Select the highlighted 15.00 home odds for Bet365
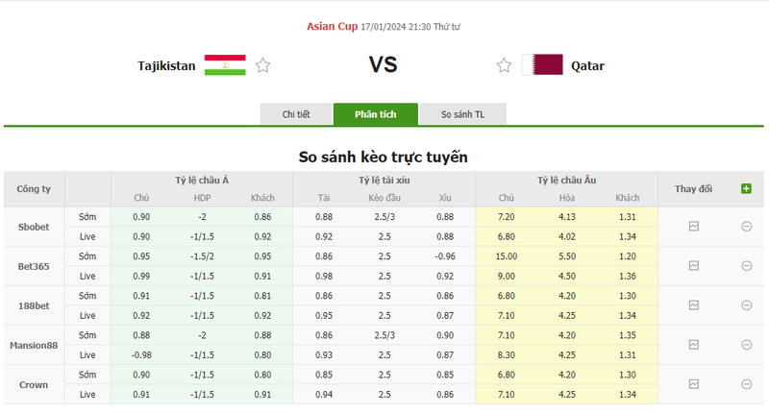769x413 pixels. [507, 256]
